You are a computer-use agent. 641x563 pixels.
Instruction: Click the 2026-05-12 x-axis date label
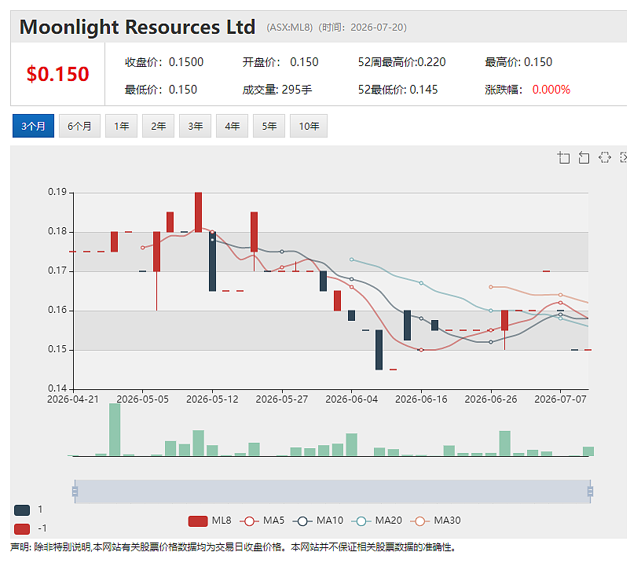[212, 399]
